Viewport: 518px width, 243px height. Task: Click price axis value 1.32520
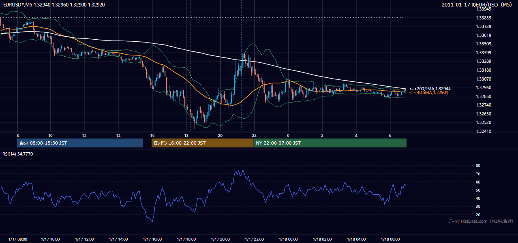[484, 122]
